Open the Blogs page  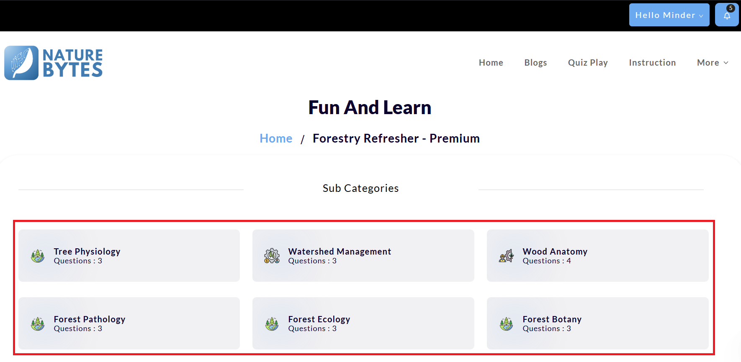[x=535, y=63]
